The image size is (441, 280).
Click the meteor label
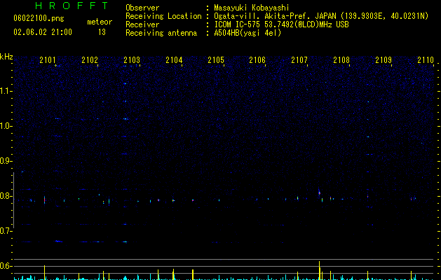point(100,22)
